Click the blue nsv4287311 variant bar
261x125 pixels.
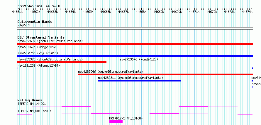[140, 81]
